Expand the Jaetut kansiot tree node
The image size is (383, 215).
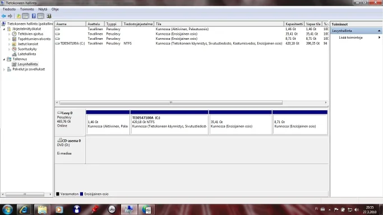coord(10,44)
